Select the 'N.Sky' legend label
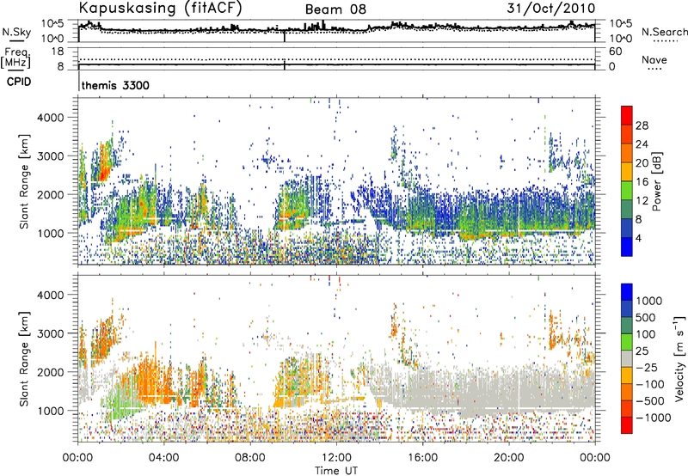Screen dimensions: 688x476 pos(16,32)
